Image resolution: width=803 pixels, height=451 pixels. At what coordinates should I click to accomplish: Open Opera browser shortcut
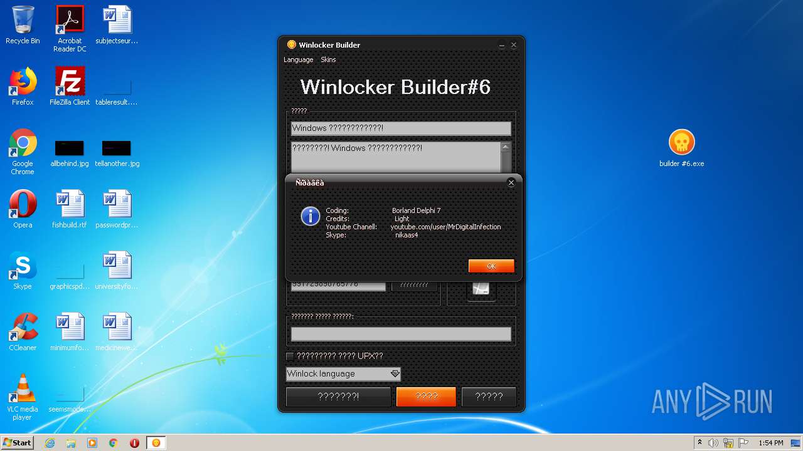coord(23,209)
